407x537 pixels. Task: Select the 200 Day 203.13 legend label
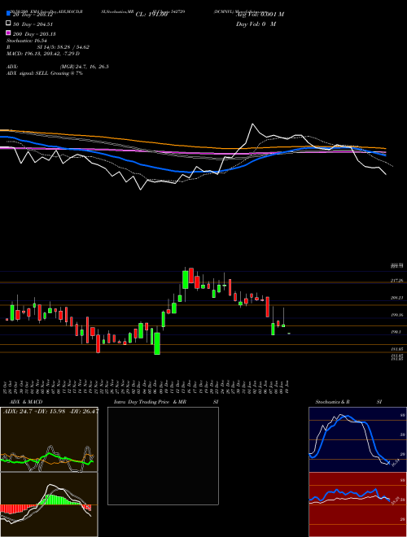click(x=34, y=34)
